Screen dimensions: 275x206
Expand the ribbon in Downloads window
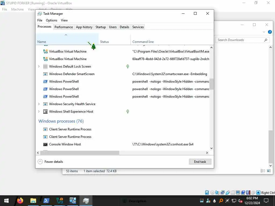click(264, 32)
